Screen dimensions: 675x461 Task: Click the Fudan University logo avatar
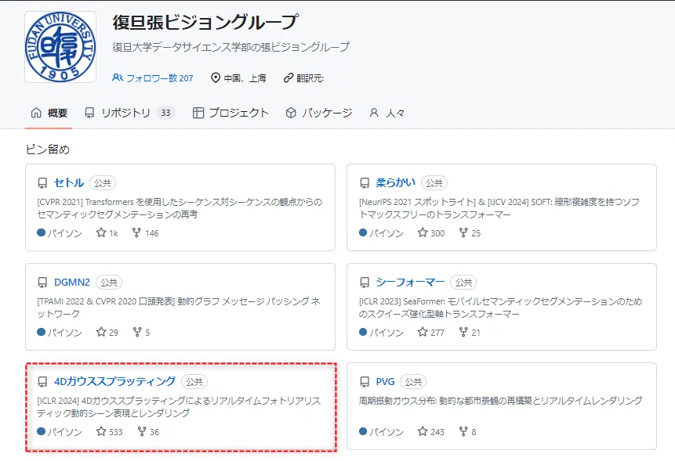(x=60, y=47)
